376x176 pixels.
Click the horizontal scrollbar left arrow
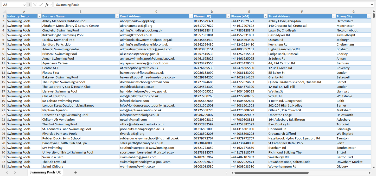[232, 173]
